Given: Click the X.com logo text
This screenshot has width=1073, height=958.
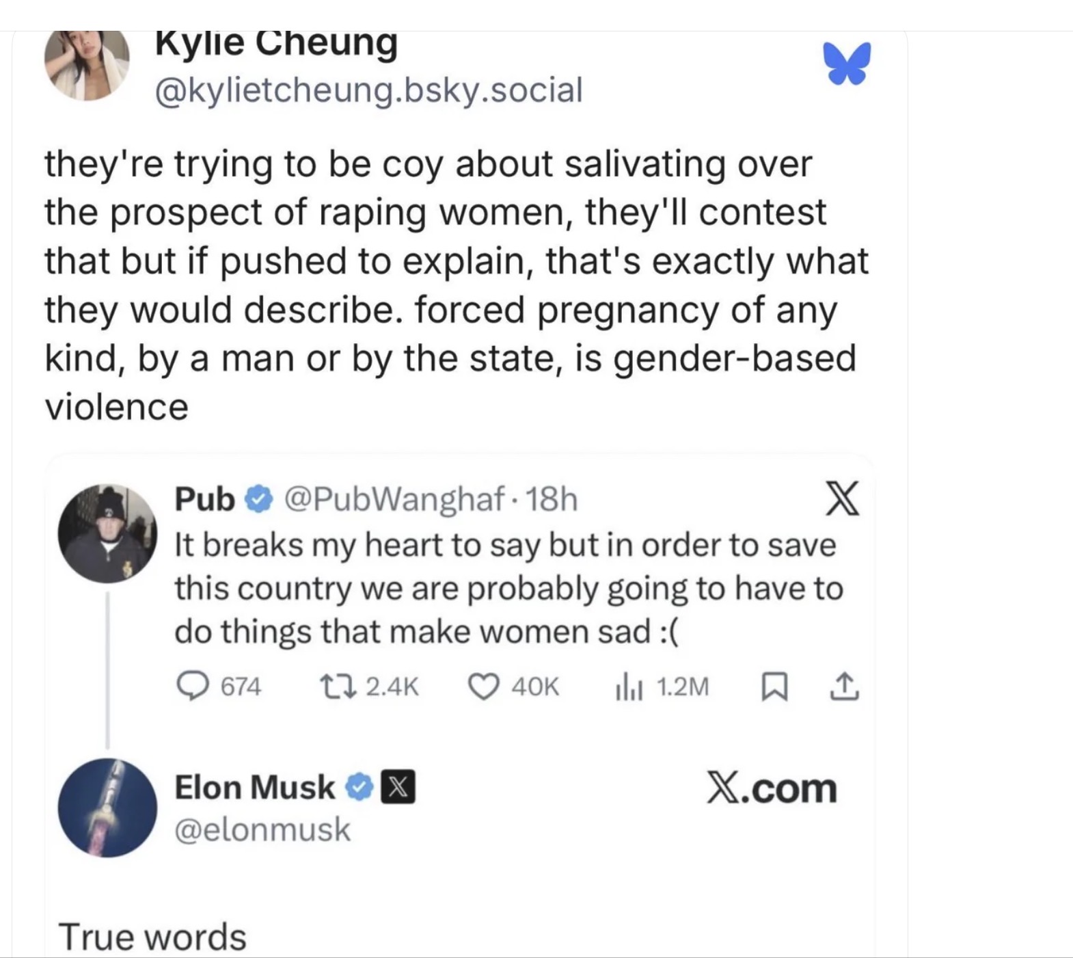Looking at the screenshot, I should tap(771, 788).
